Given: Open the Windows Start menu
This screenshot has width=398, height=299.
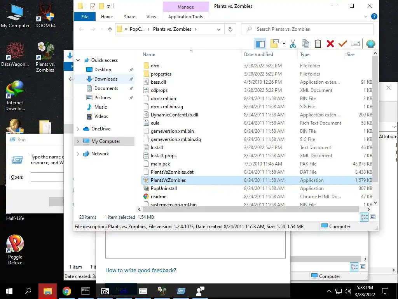Looking at the screenshot, I should click(x=9, y=291).
